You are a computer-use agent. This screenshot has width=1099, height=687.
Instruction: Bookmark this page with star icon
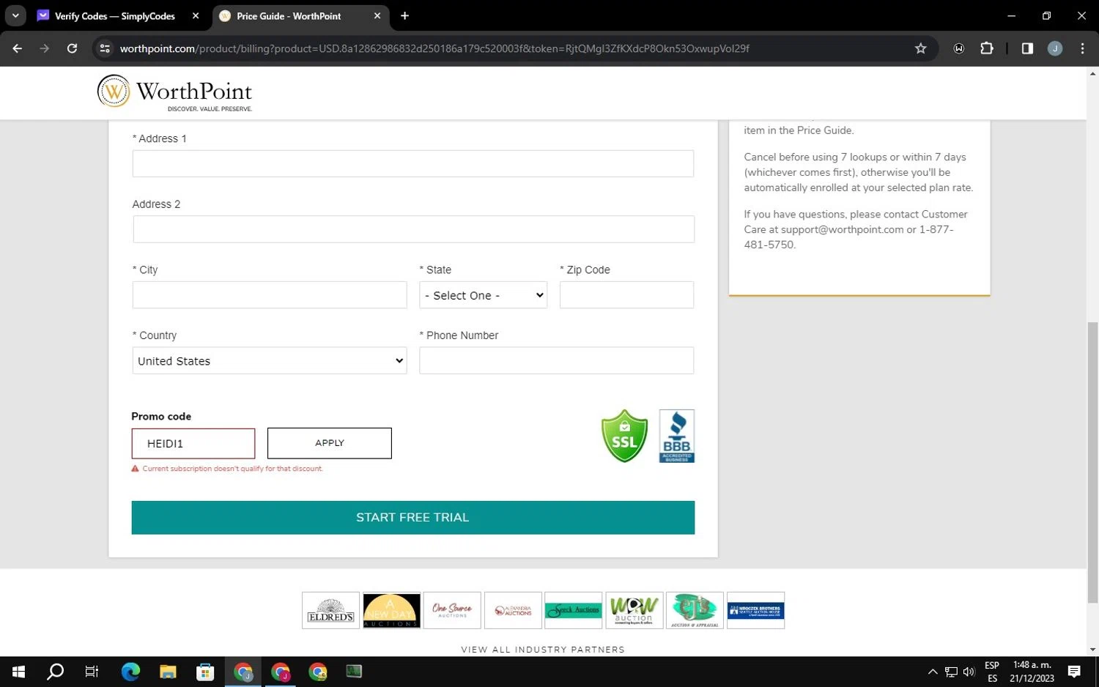tap(921, 48)
